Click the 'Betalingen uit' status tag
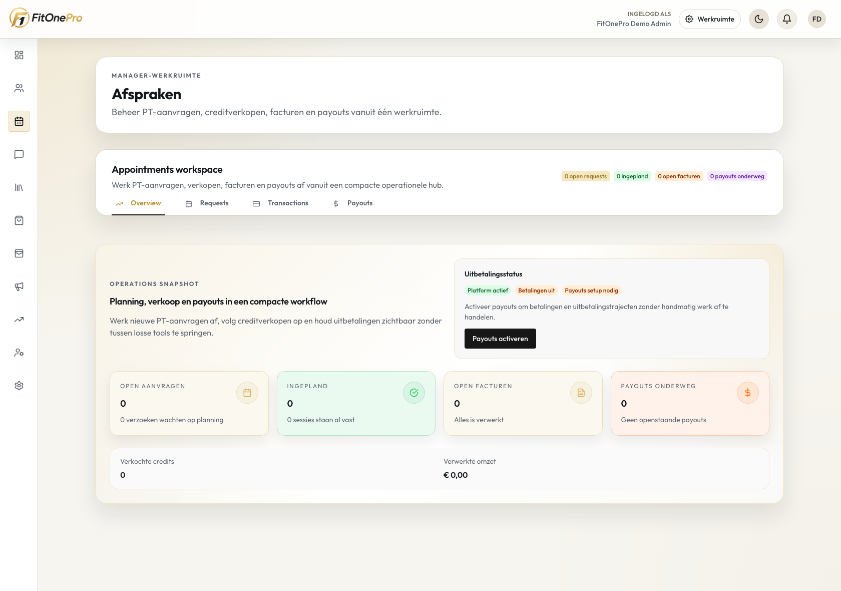The image size is (841, 591). pos(537,290)
